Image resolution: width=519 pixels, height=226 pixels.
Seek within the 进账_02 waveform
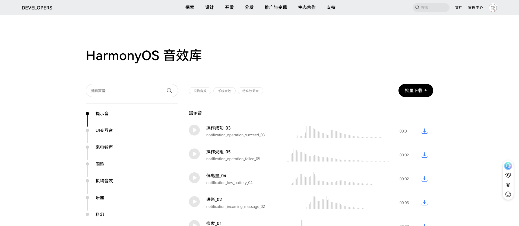click(341, 203)
